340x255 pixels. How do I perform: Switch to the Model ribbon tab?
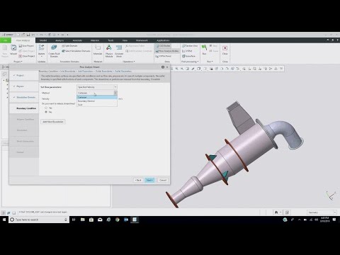point(43,40)
